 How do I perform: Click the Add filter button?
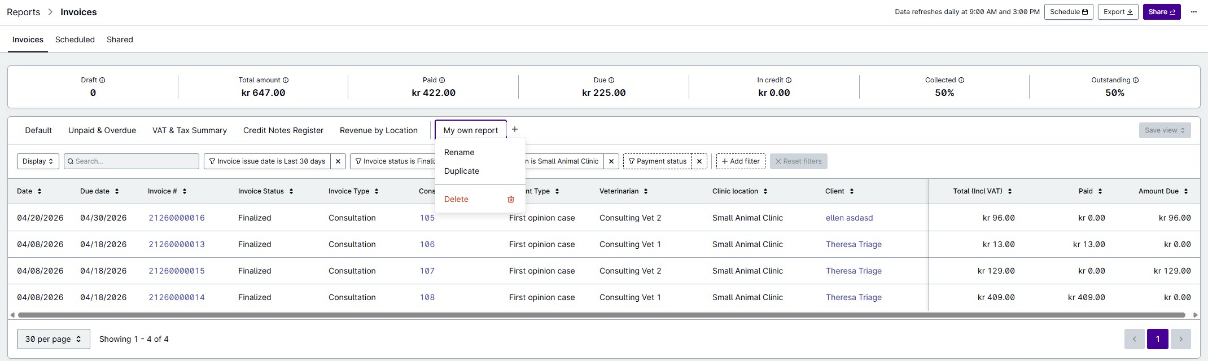click(x=741, y=161)
